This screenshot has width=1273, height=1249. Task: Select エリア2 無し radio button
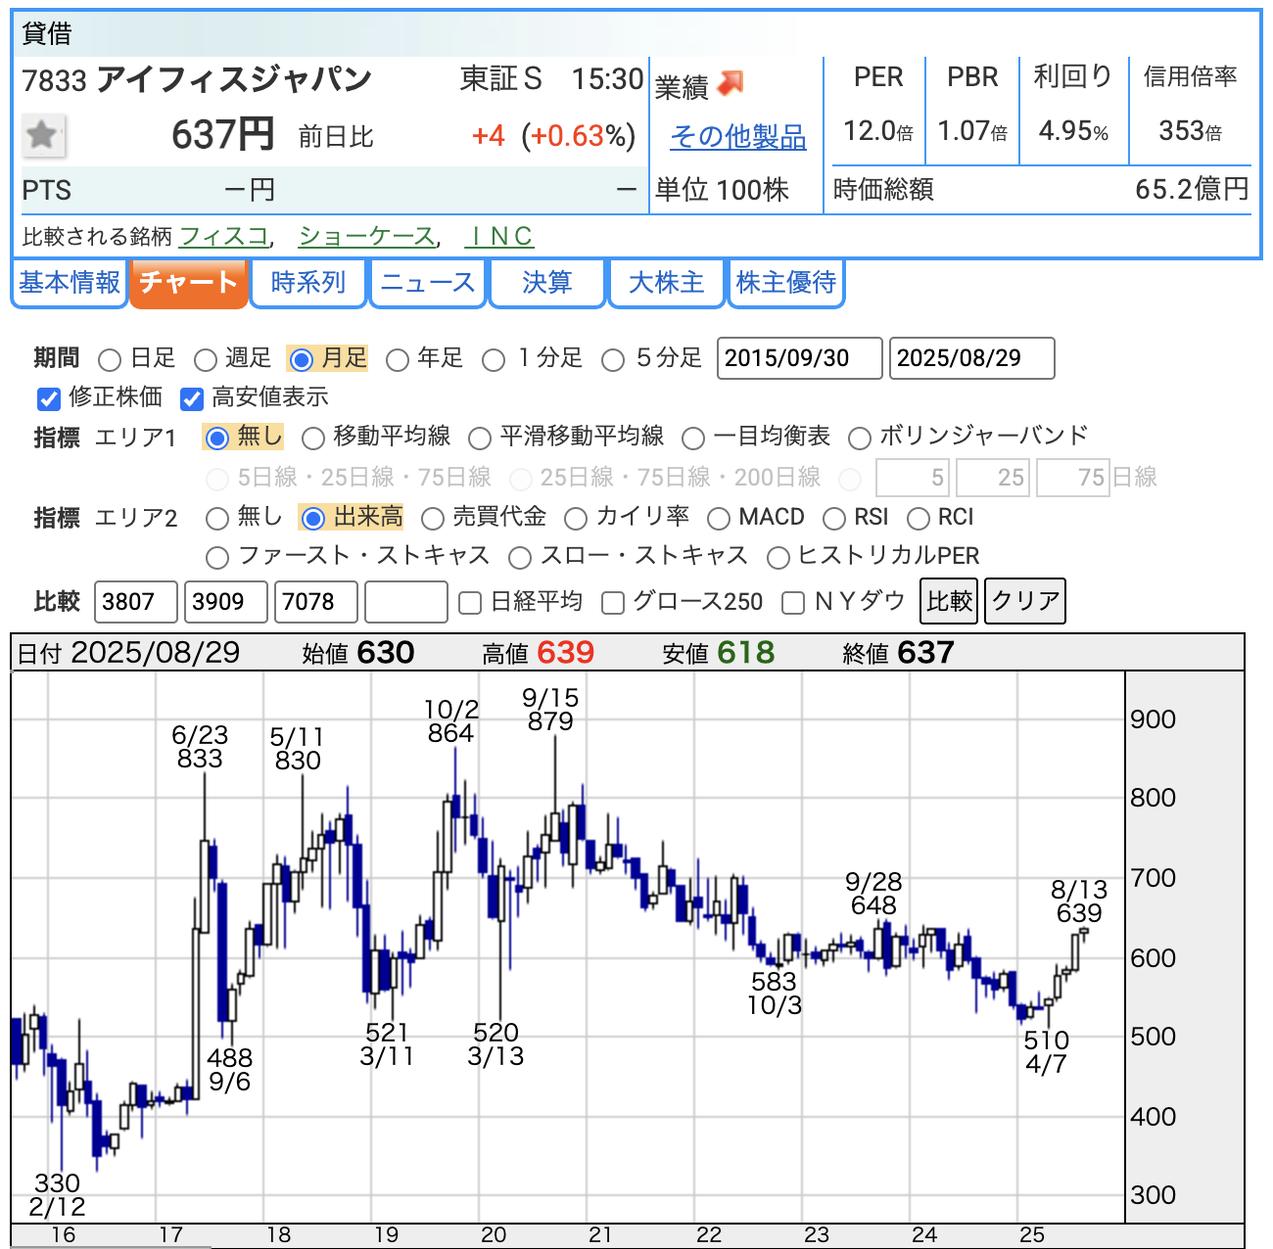tap(217, 518)
